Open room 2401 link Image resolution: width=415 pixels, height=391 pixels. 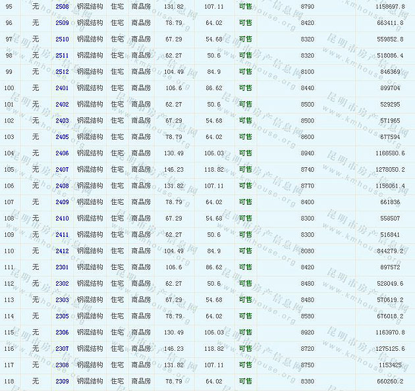[62, 88]
